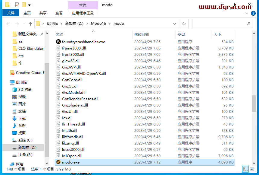Select the GnzAVP.HMD.OpenVR.dll file name

[84, 74]
